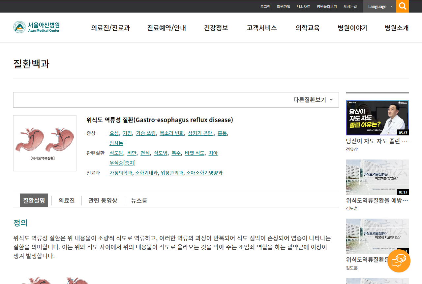Click the 식도염 related disease link

pos(161,153)
